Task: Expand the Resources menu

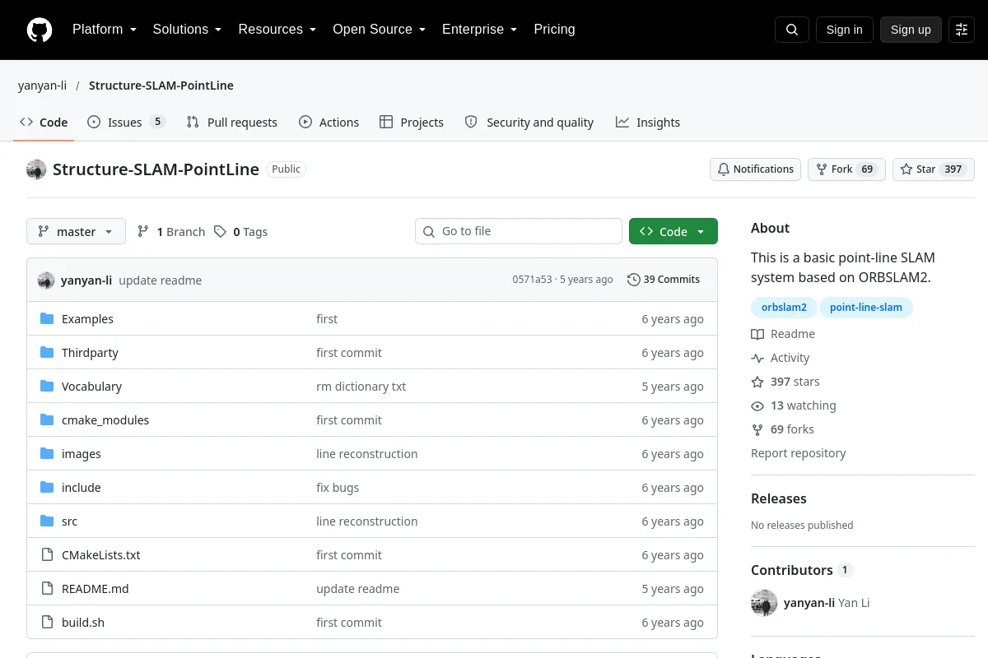Action: [277, 30]
